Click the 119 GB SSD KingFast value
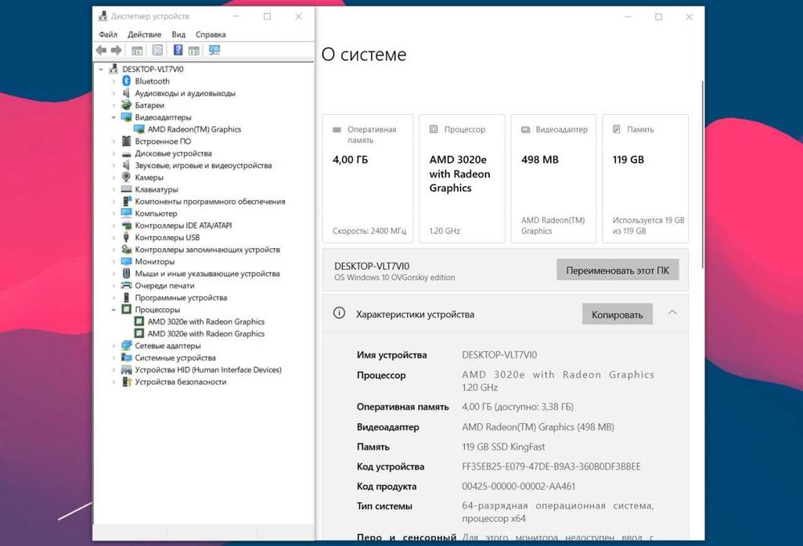Image resolution: width=803 pixels, height=546 pixels. pos(503,446)
